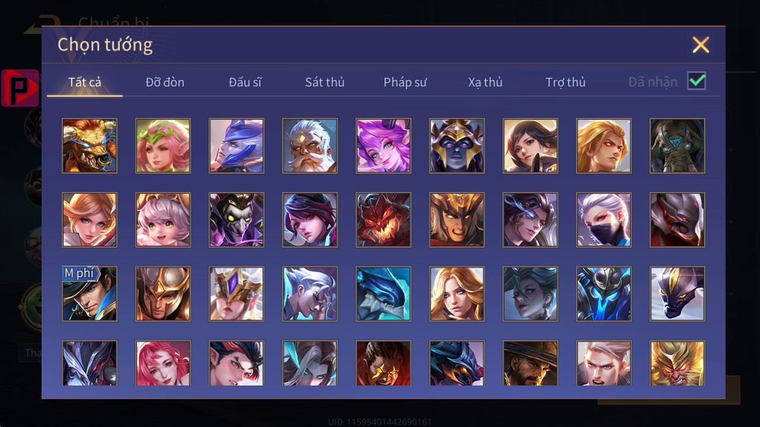This screenshot has width=760, height=427.
Task: Open the Sát thủ tab
Action: pyautogui.click(x=325, y=82)
